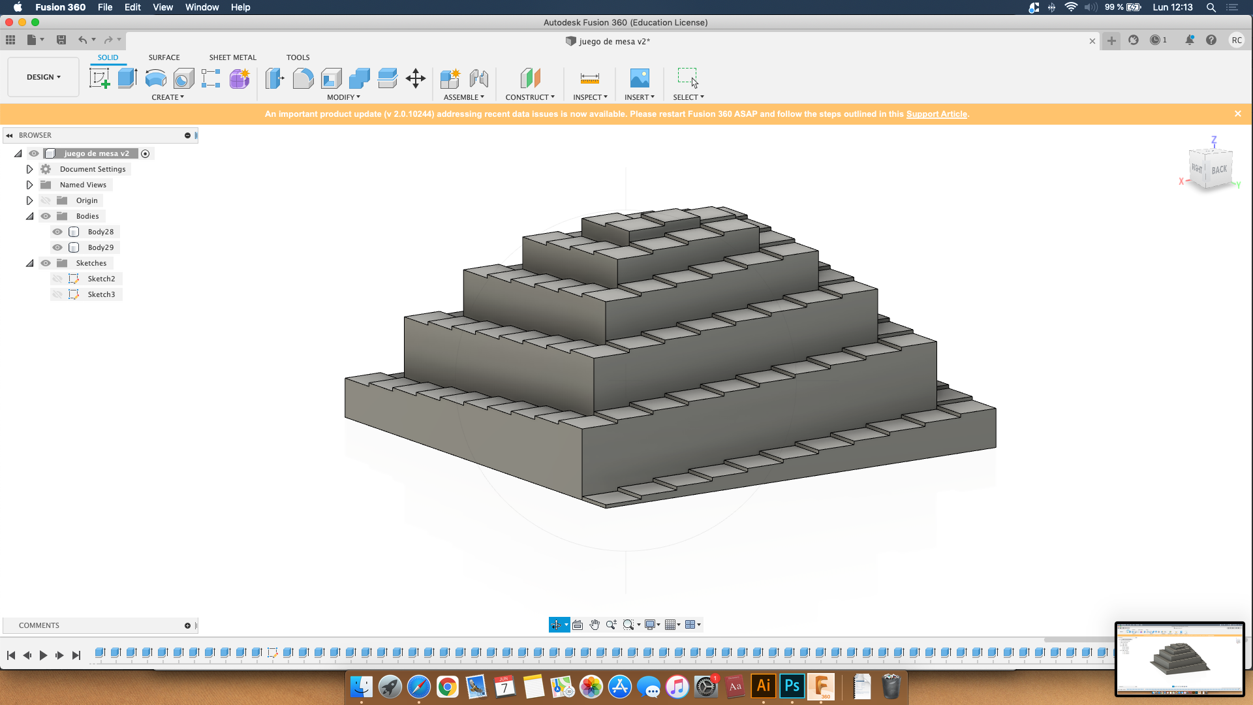Switch to the SURFACE tab
This screenshot has height=705, width=1253.
[164, 57]
